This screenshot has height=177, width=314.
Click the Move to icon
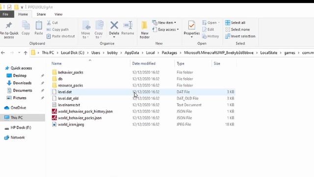86,25
